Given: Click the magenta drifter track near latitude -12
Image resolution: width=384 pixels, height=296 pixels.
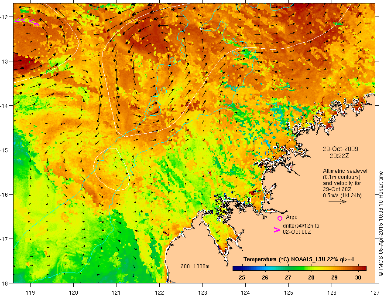Looking at the screenshot, I should coord(27,22).
